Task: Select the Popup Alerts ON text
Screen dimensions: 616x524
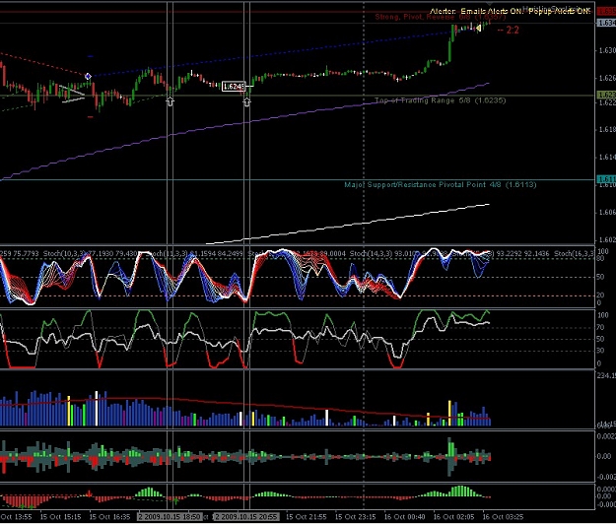Action: click(559, 11)
